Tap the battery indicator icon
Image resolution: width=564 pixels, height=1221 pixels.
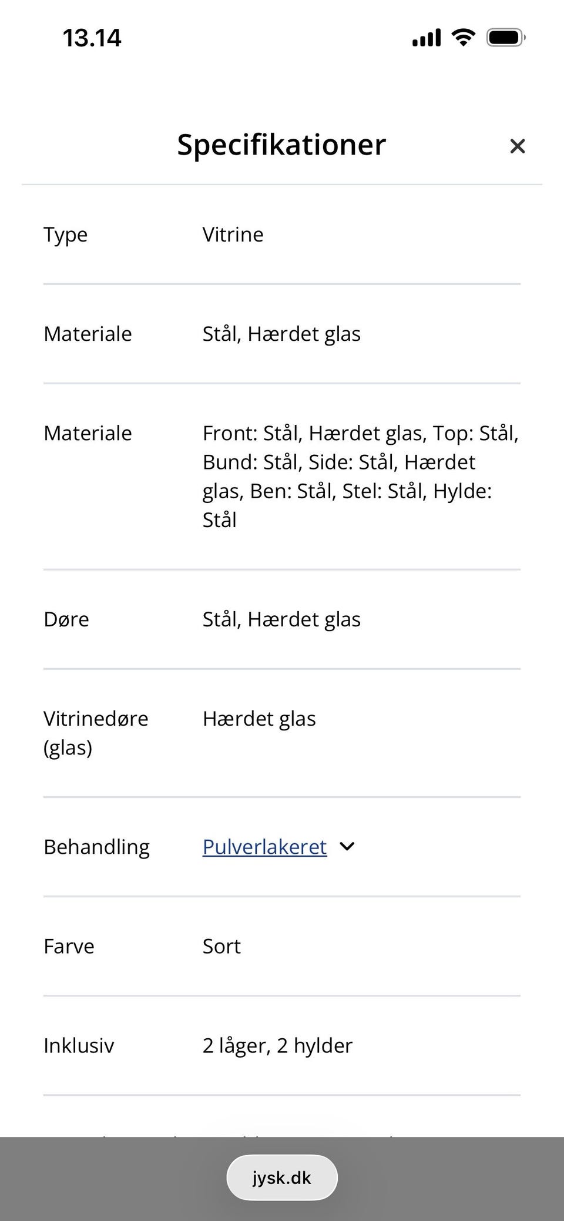504,36
